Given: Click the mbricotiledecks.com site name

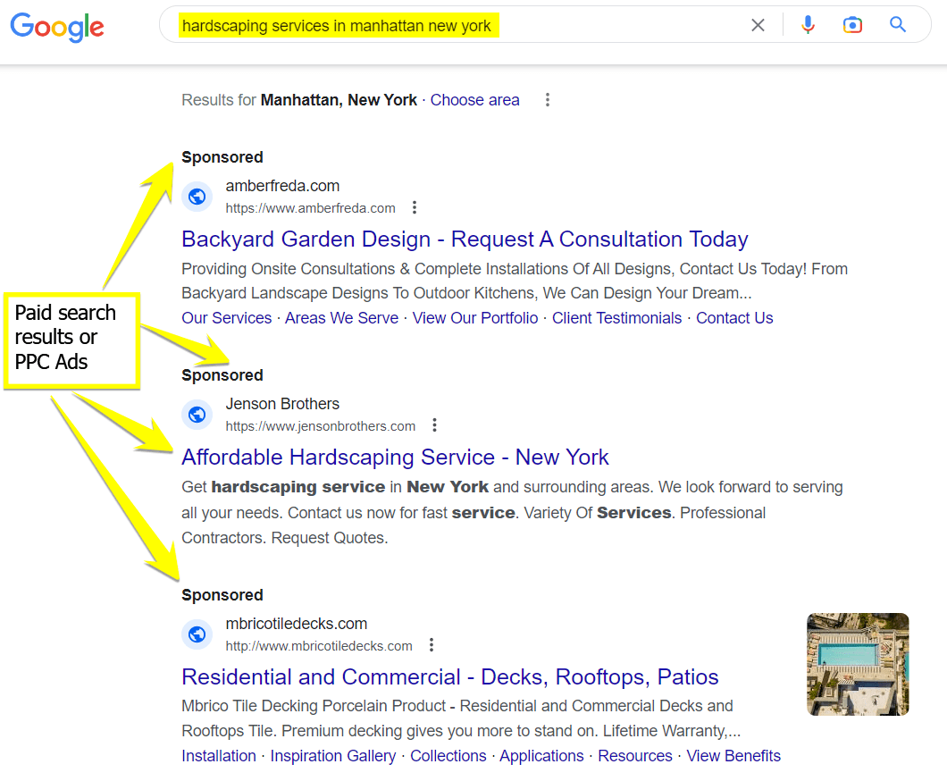Looking at the screenshot, I should pyautogui.click(x=297, y=624).
